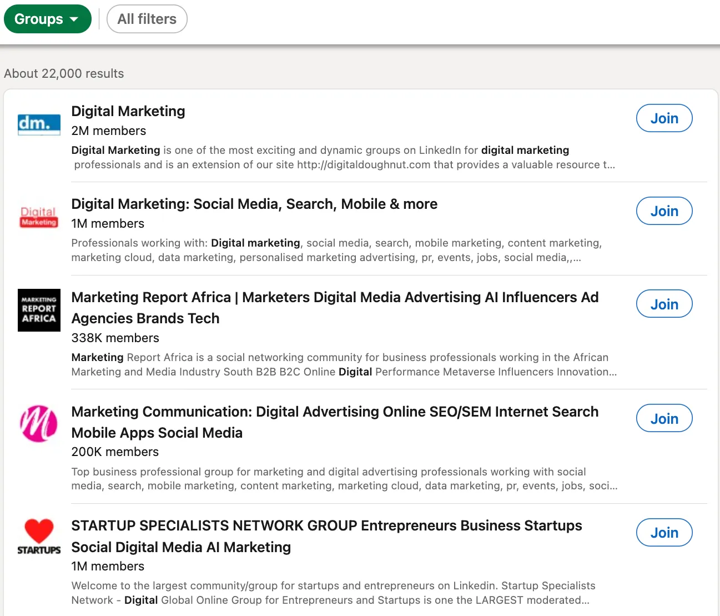Open the Digital Marketing group title link

[x=128, y=111]
